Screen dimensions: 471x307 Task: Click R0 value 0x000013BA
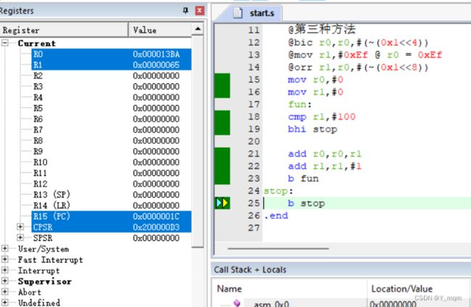click(x=157, y=54)
